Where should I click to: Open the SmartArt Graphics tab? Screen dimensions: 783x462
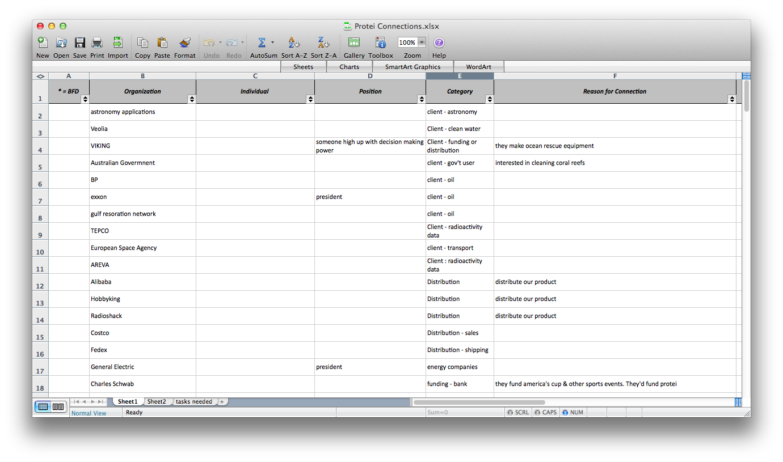click(412, 67)
